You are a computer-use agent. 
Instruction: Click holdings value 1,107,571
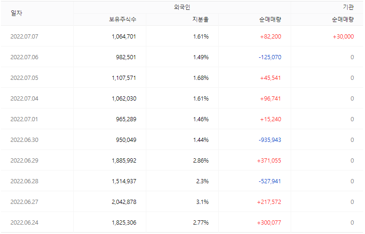click(124, 78)
